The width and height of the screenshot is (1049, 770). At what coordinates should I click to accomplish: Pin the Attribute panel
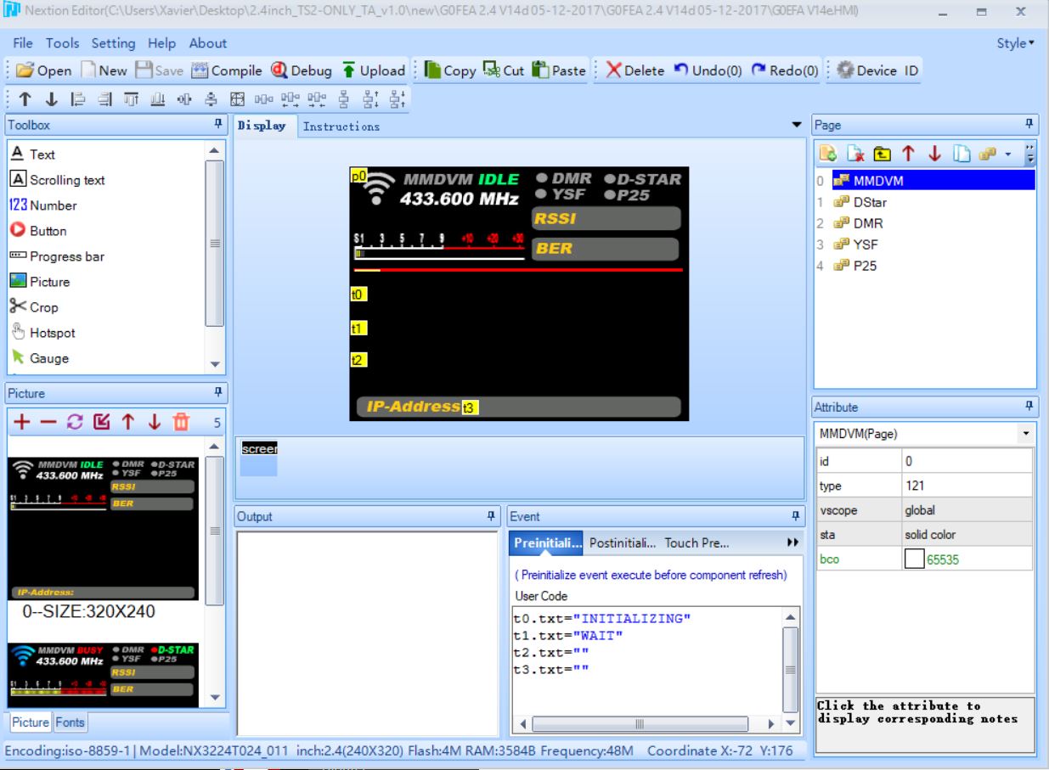point(1029,407)
